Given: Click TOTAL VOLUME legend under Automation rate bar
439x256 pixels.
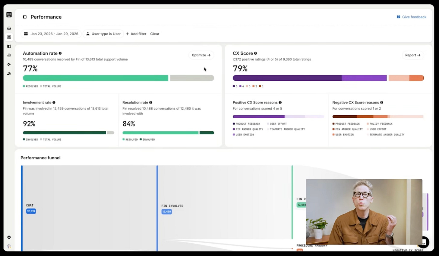Looking at the screenshot, I should click(x=50, y=86).
